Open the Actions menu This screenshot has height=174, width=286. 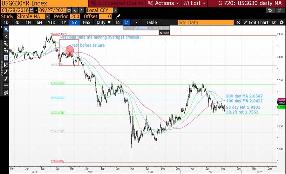(163, 3)
